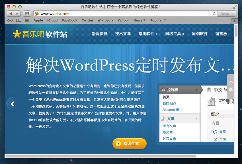The image size is (242, 164).
Task: Open the 技术文章 nav item
Action: tap(123, 34)
